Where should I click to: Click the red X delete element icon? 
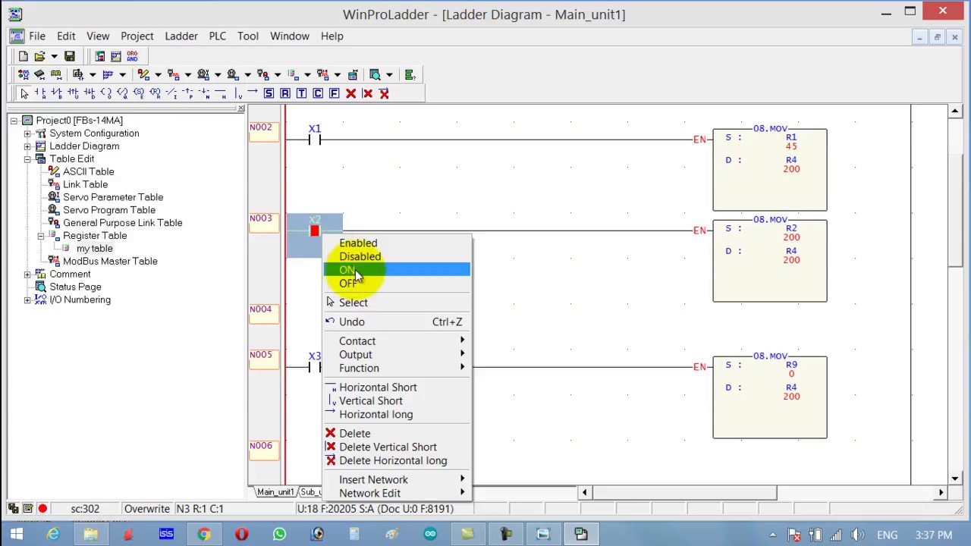[350, 93]
